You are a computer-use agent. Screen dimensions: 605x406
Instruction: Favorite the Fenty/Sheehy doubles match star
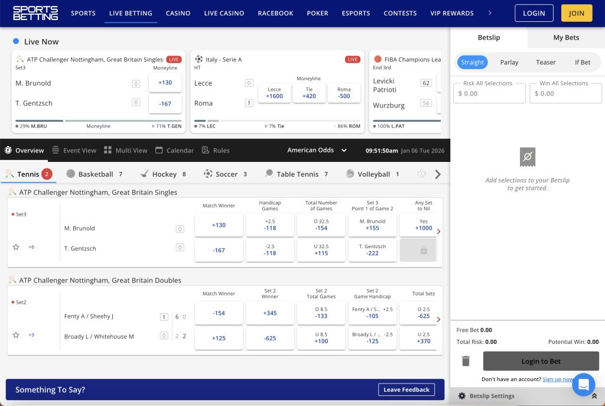[x=16, y=335]
